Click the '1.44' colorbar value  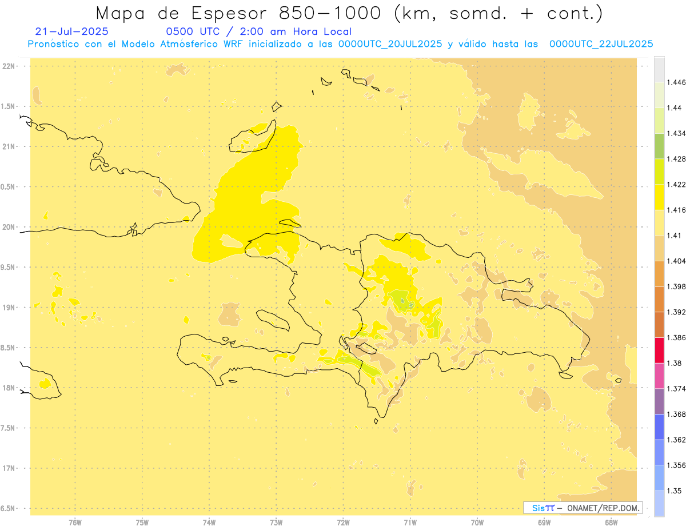click(675, 108)
